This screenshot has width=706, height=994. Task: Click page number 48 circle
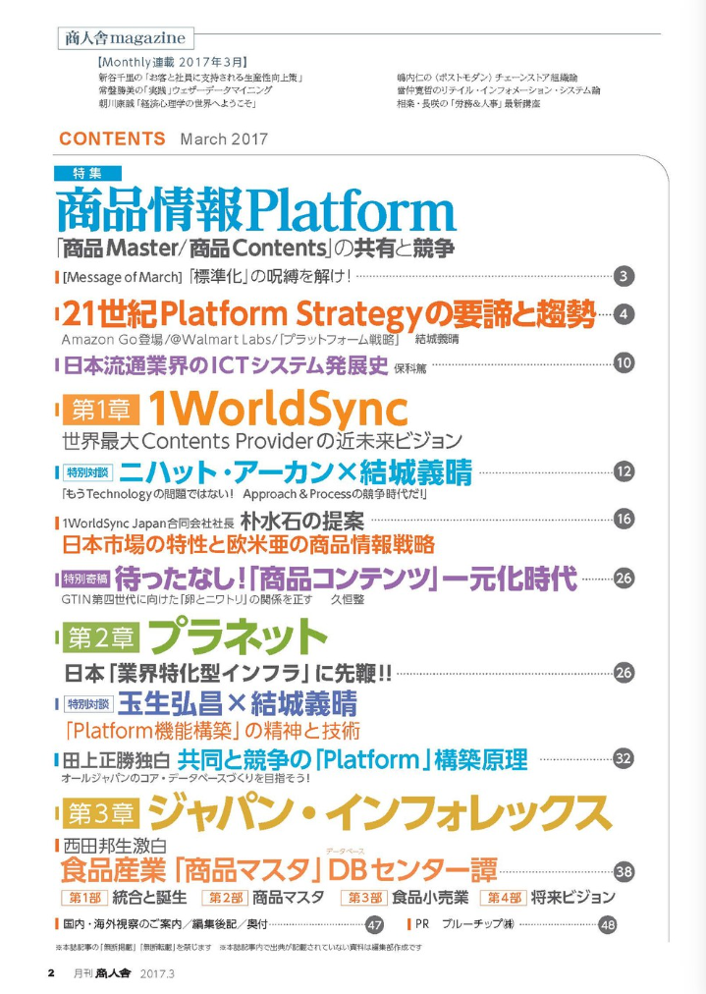pyautogui.click(x=608, y=925)
